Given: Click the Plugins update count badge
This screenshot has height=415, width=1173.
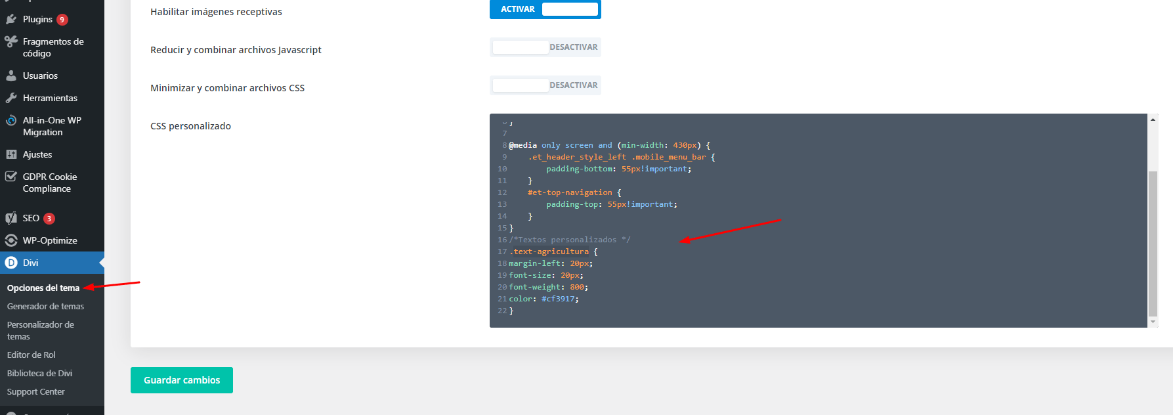Looking at the screenshot, I should tap(62, 20).
